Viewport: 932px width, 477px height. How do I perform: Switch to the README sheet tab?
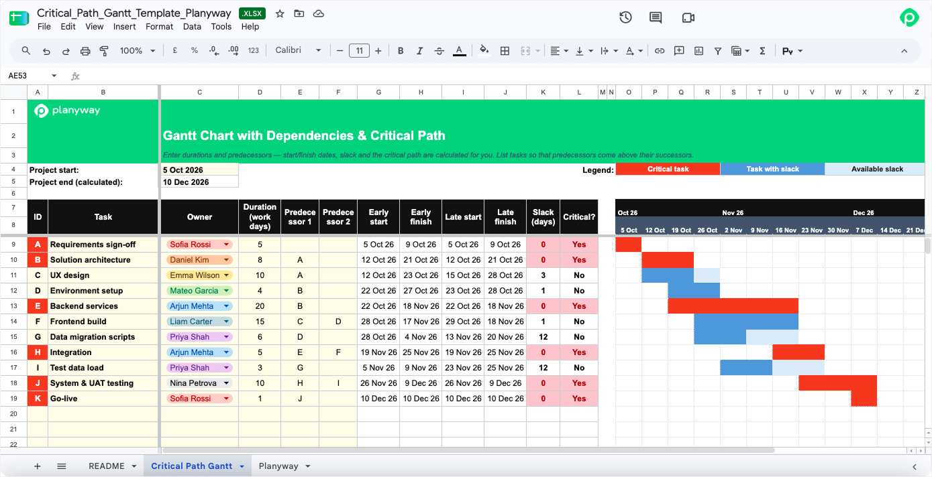click(x=107, y=466)
